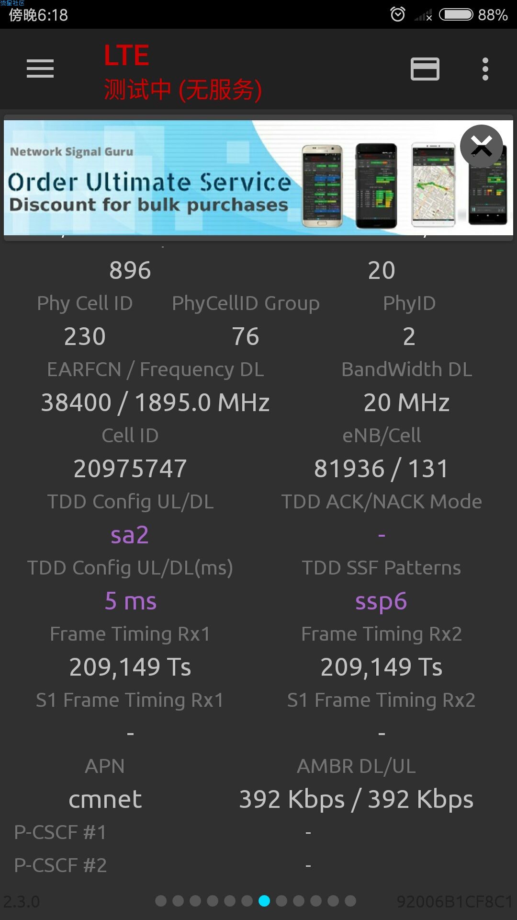Tap the no-signal indicator icon
Viewport: 517px width, 920px height.
[423, 15]
